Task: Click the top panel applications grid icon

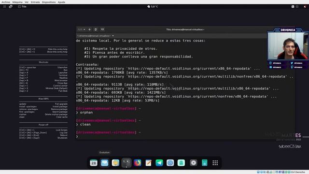Action: pos(4,6)
